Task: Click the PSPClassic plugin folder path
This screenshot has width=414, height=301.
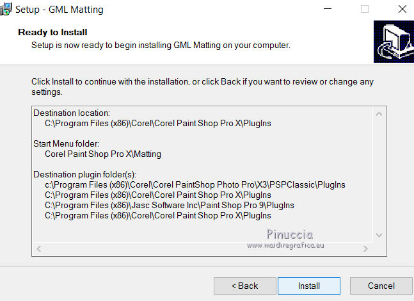Action: tap(195, 185)
